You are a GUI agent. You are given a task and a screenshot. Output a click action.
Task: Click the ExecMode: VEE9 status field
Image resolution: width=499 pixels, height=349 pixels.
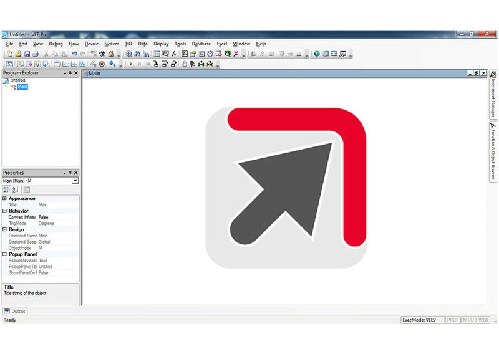[422, 320]
